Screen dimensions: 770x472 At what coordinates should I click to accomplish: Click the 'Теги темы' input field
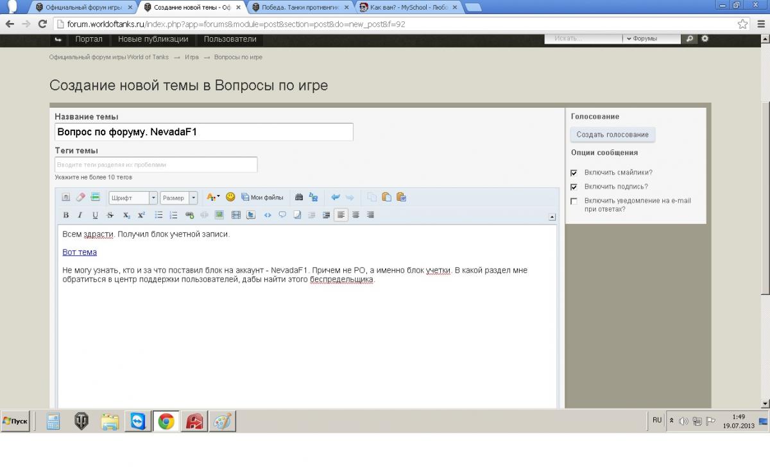coord(156,165)
